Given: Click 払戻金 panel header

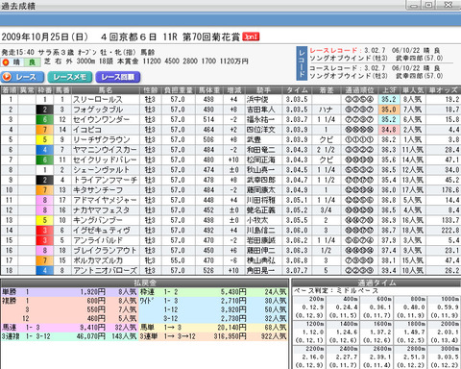Looking at the screenshot, I should [x=145, y=283].
